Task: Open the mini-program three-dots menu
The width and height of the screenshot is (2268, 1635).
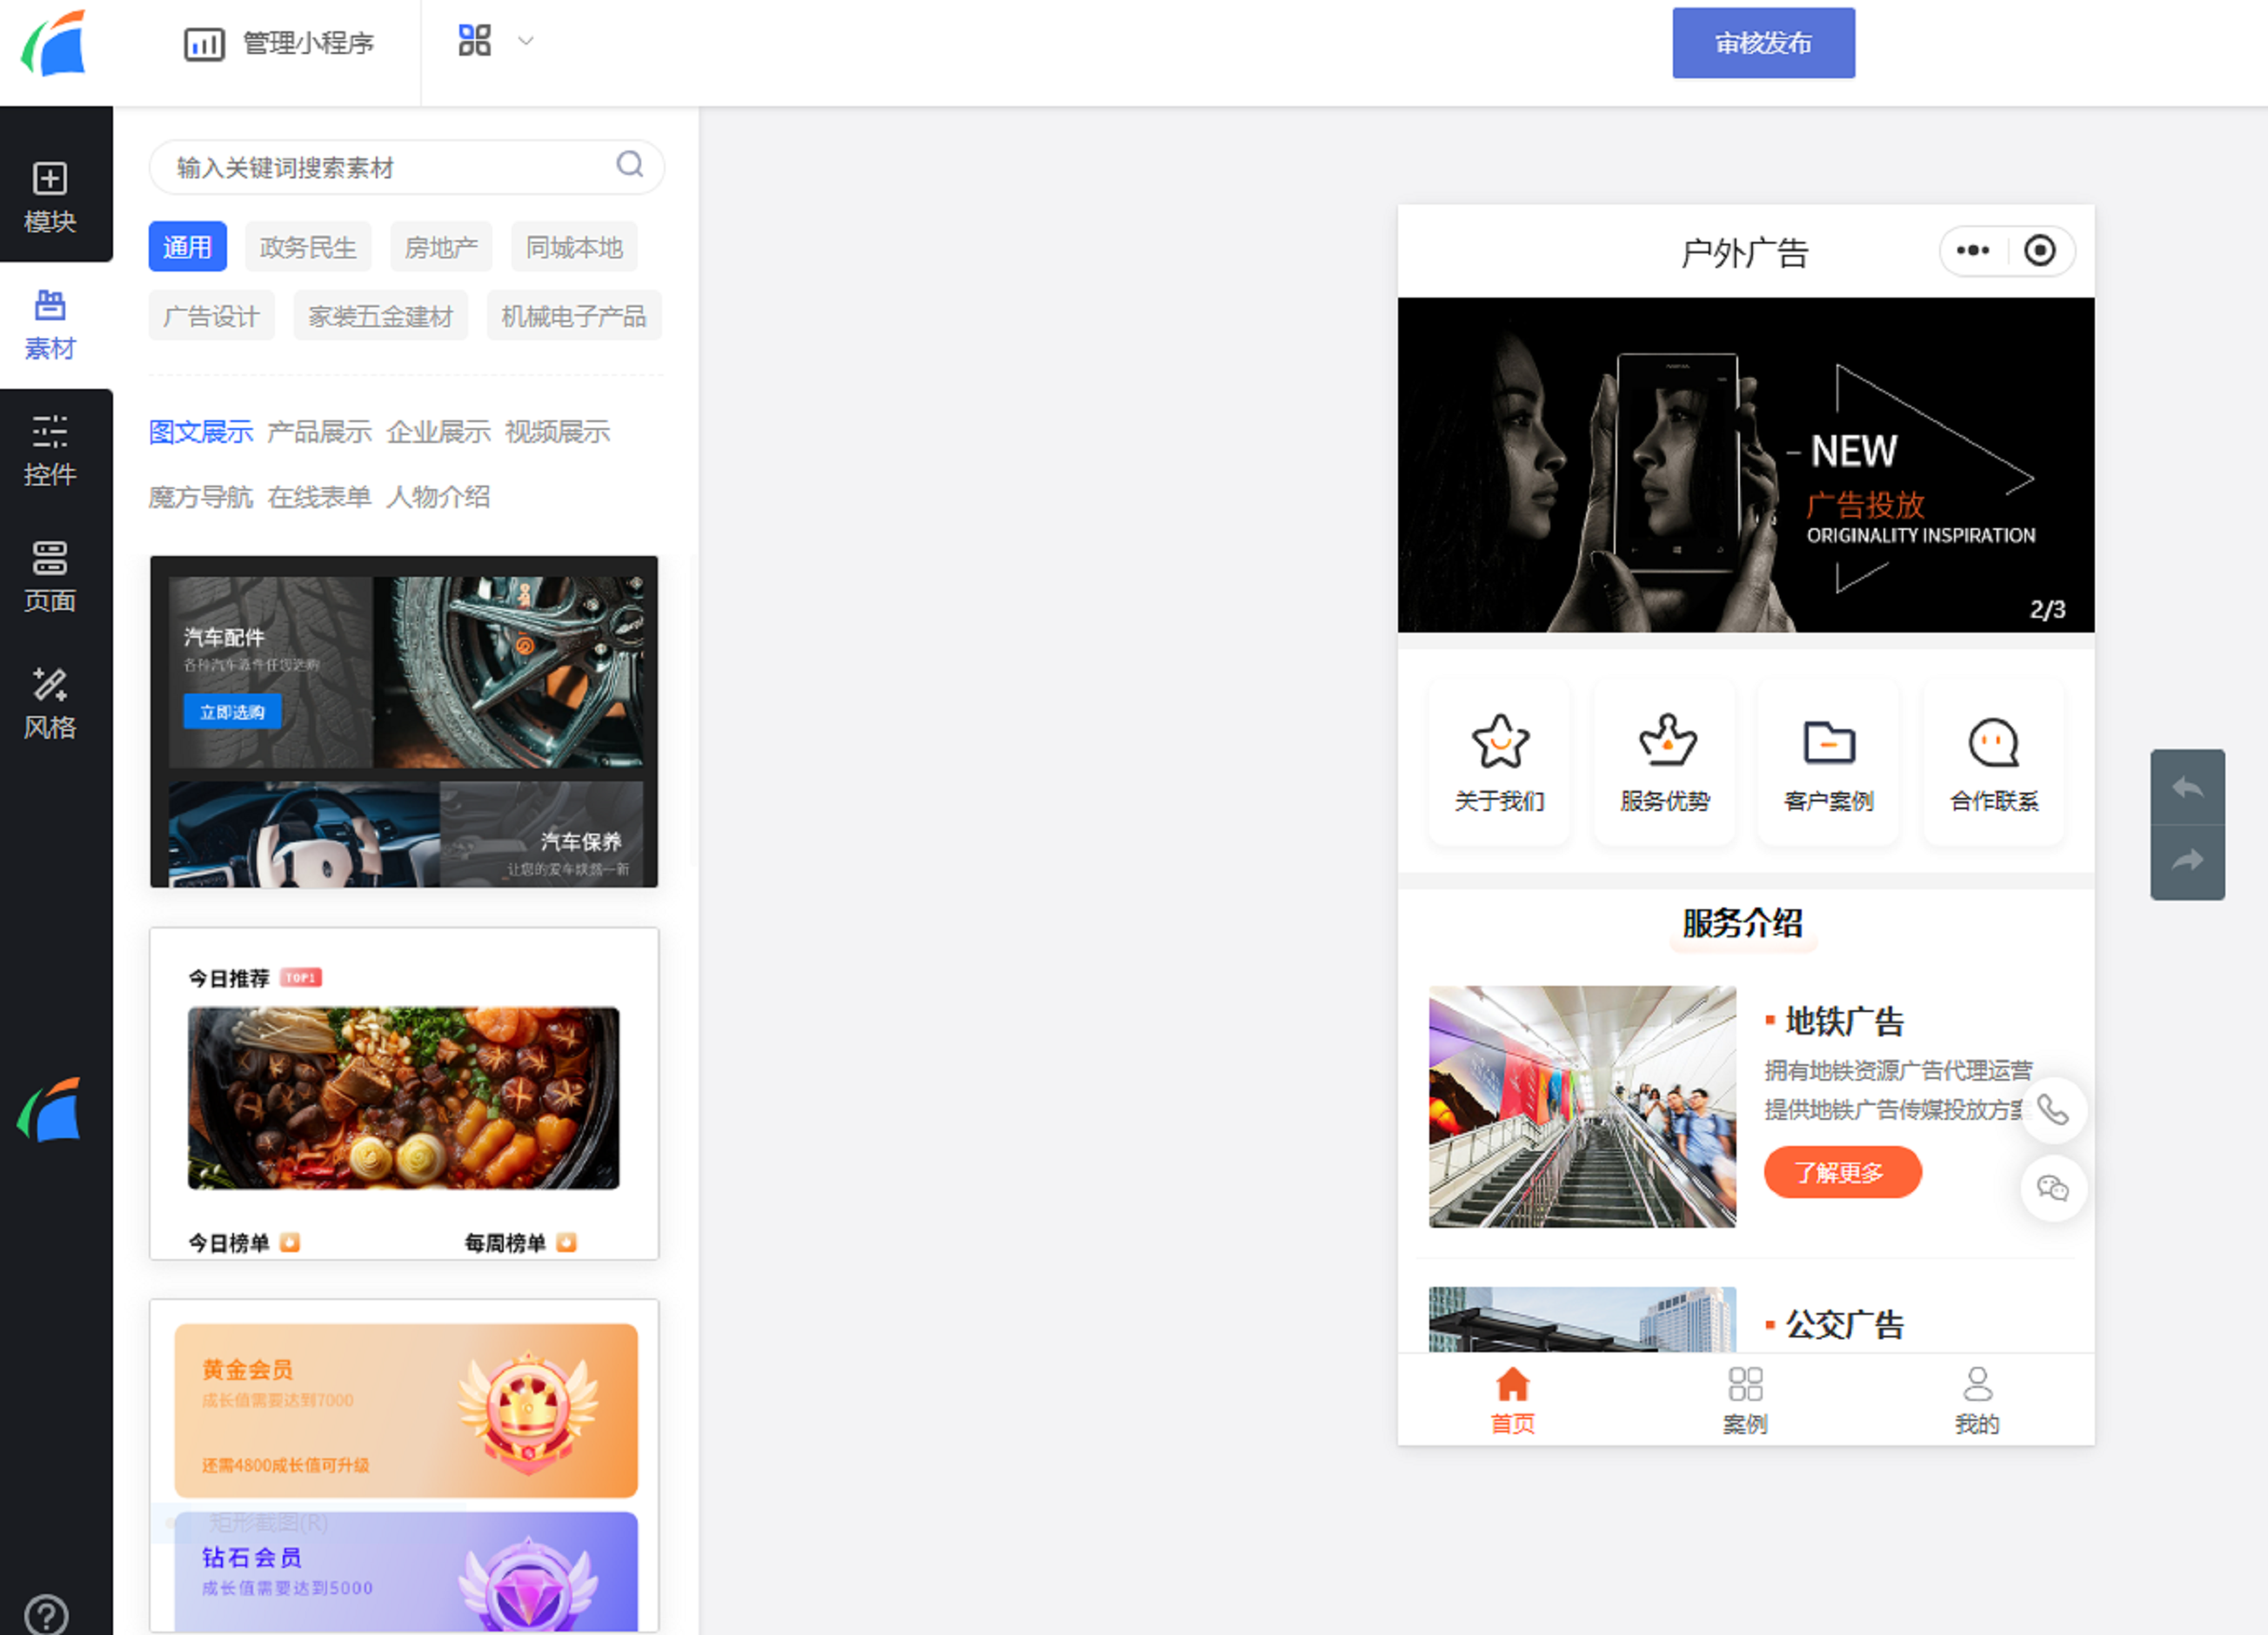Action: (1972, 250)
